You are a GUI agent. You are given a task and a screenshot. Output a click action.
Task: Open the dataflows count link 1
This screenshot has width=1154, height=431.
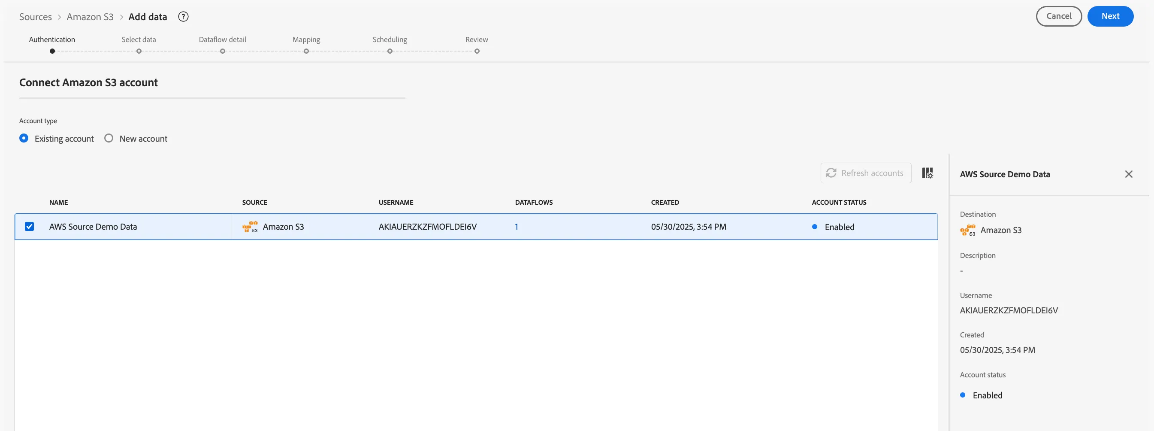click(517, 227)
